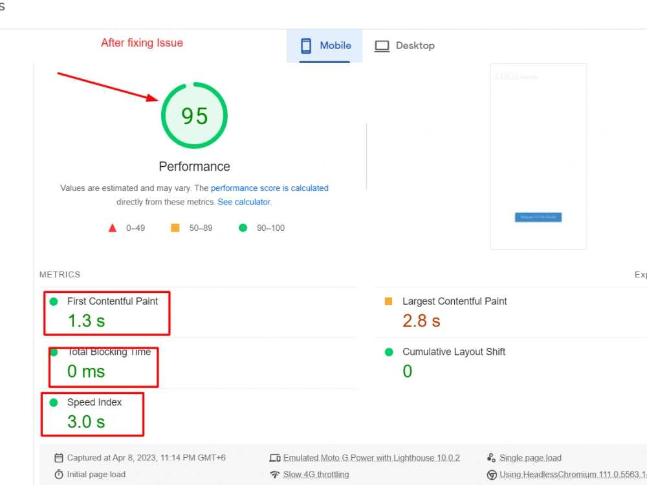Click the 'Cumulative Layout Shift' label
647x485 pixels.
(x=454, y=352)
